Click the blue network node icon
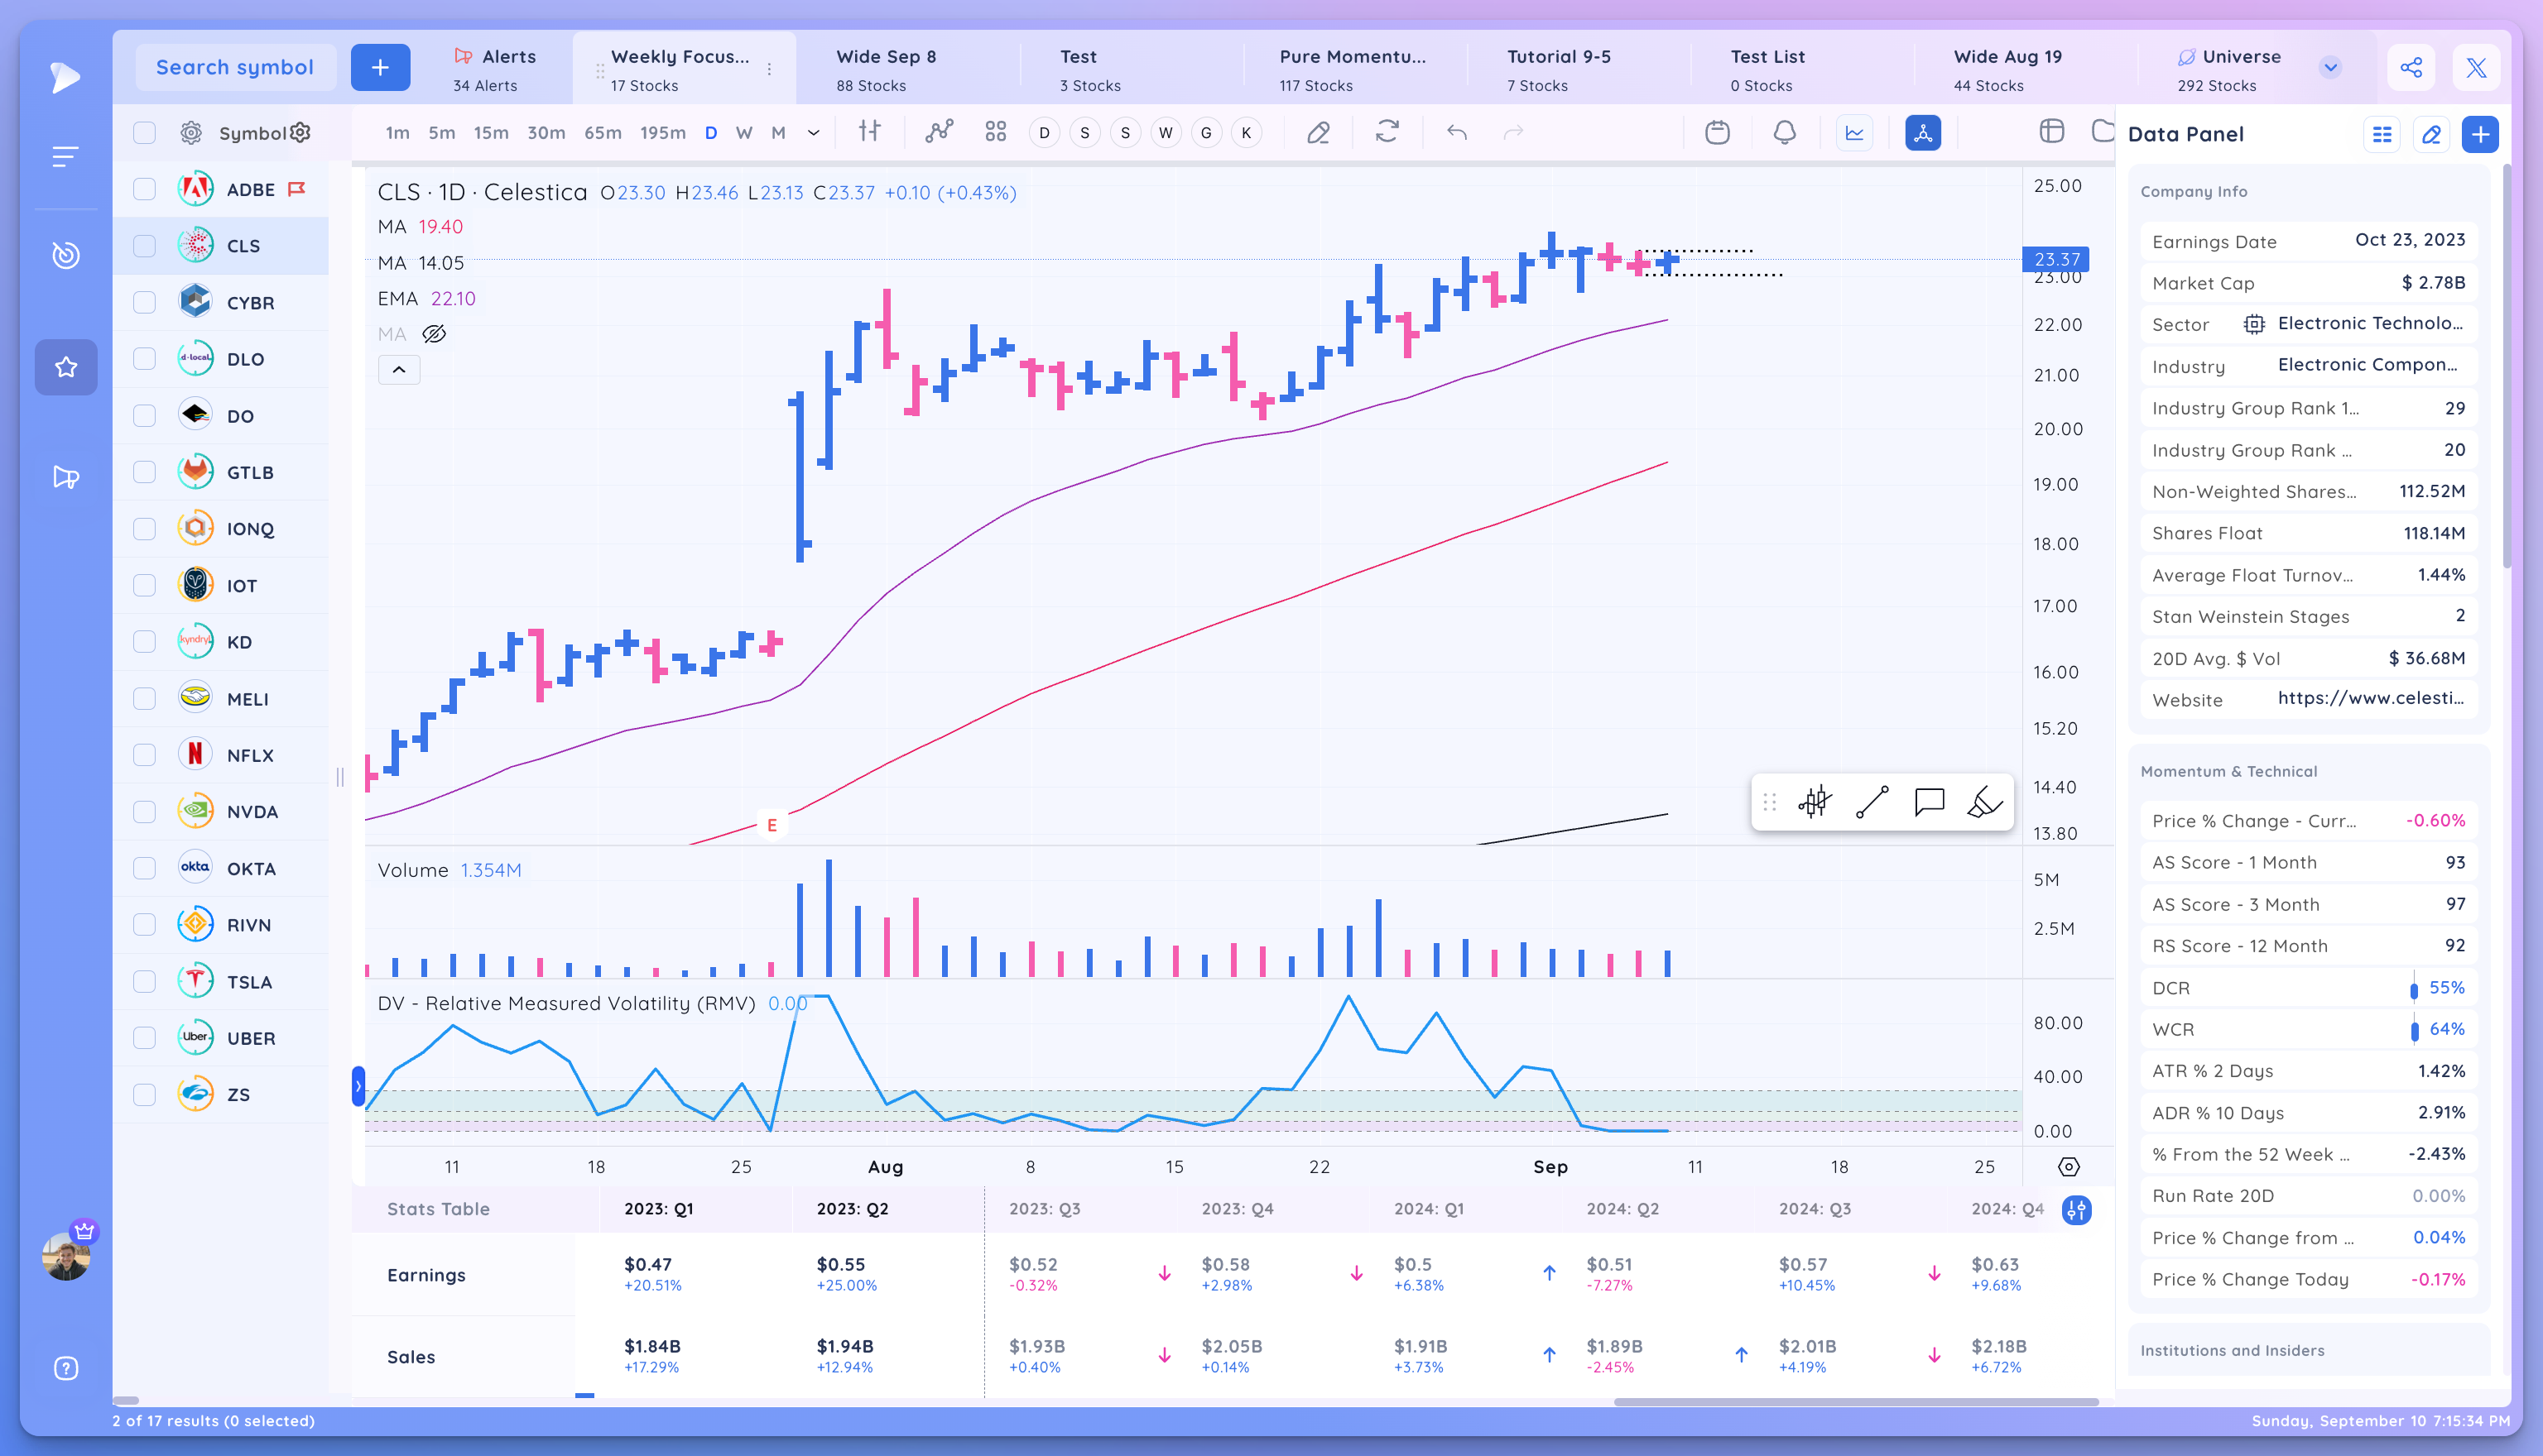Image resolution: width=2543 pixels, height=1456 pixels. tap(1923, 132)
